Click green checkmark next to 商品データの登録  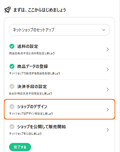(x=12, y=66)
